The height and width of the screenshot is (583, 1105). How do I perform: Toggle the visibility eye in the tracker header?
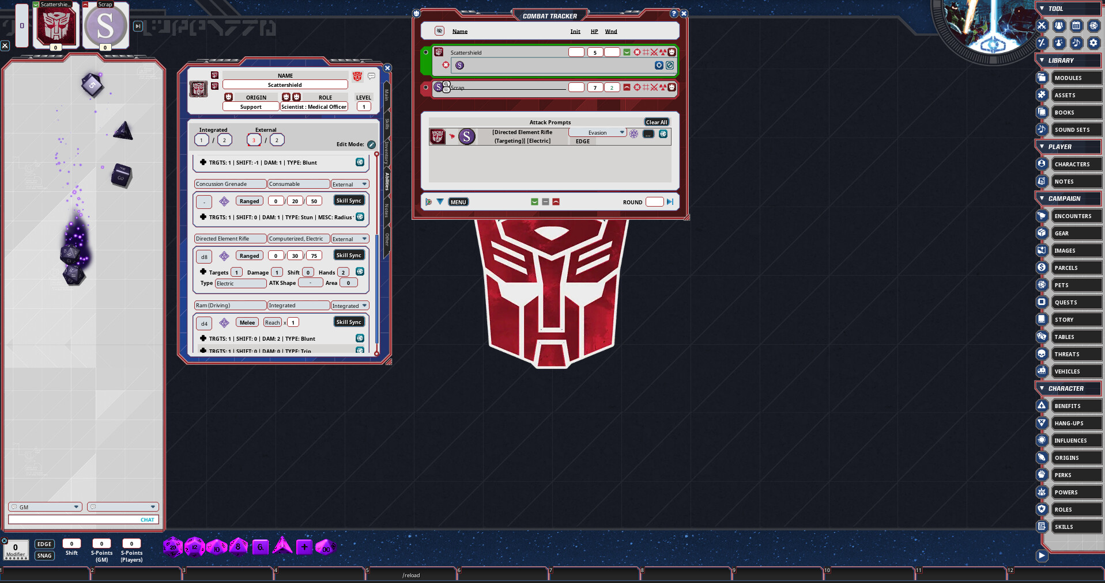[440, 31]
